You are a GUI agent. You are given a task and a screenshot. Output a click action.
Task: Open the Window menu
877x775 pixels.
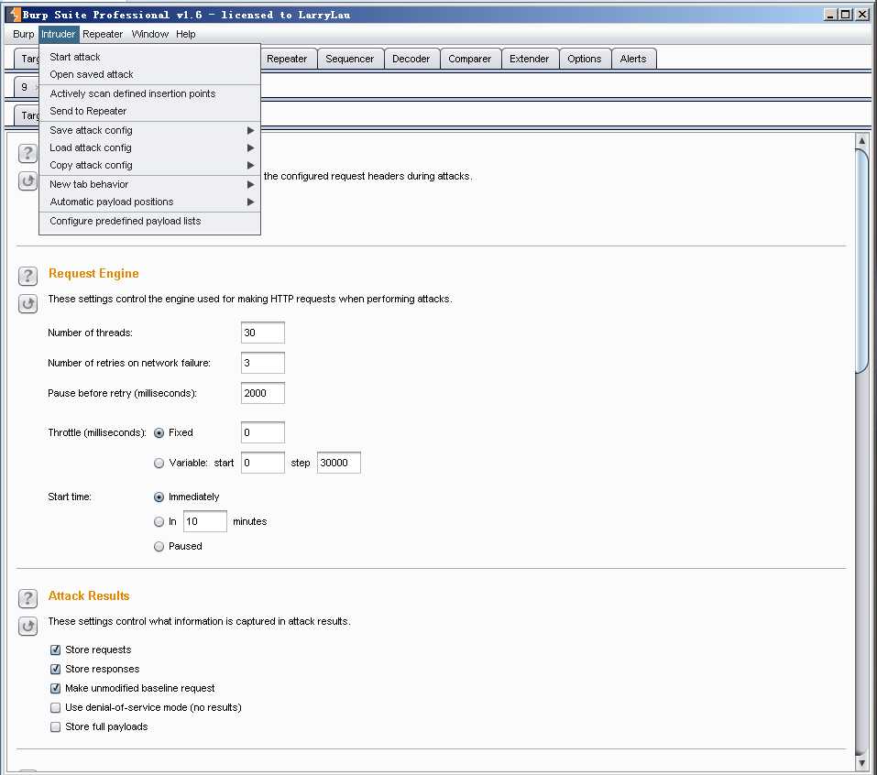click(150, 34)
